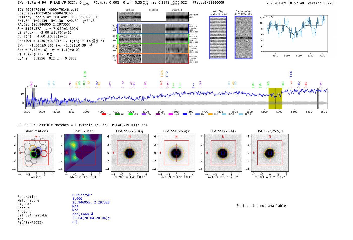Open the Fiber Positions image panel
353x240 pixels.
pyautogui.click(x=36, y=153)
